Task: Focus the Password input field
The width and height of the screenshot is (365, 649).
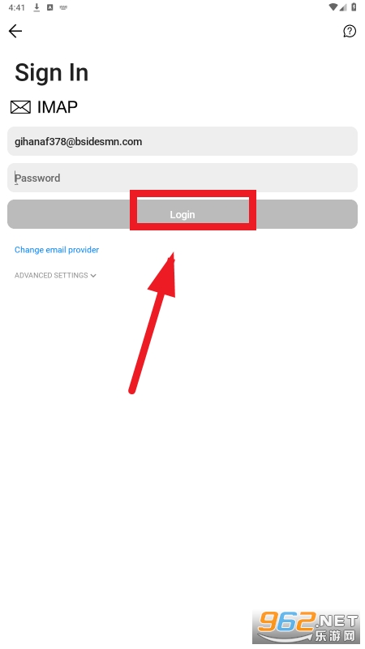Action: (x=182, y=178)
